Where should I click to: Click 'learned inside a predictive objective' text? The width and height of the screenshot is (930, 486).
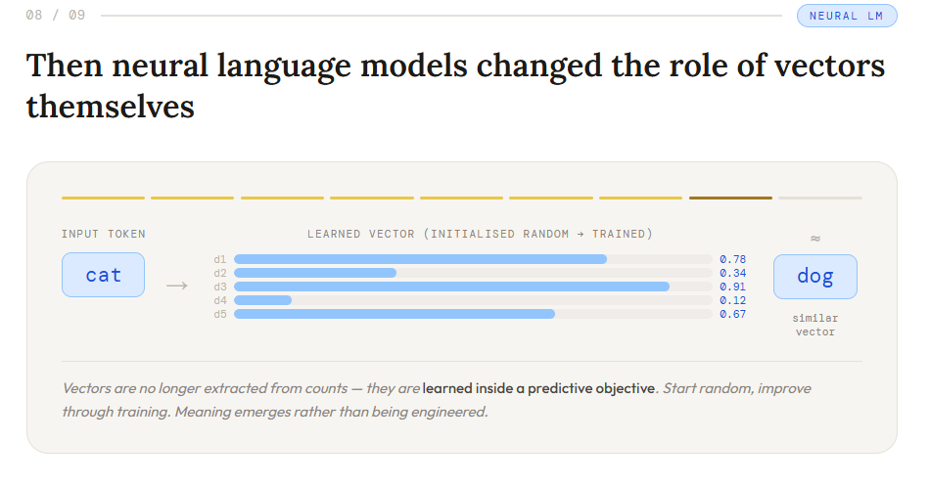(538, 388)
